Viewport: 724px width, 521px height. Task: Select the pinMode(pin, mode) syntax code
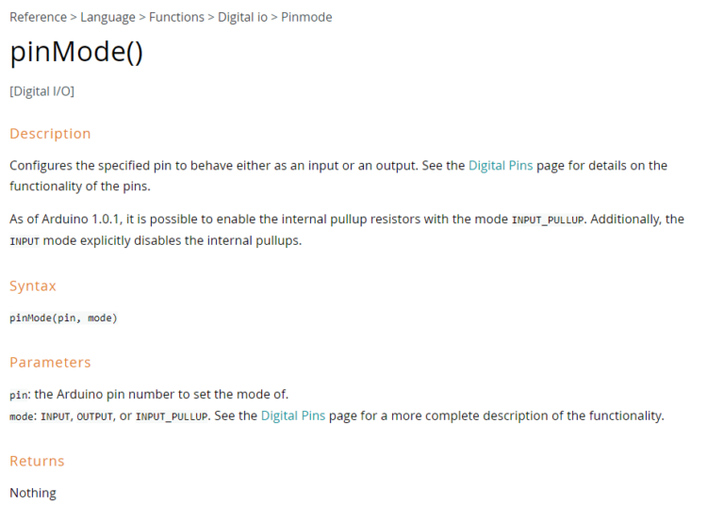click(63, 318)
